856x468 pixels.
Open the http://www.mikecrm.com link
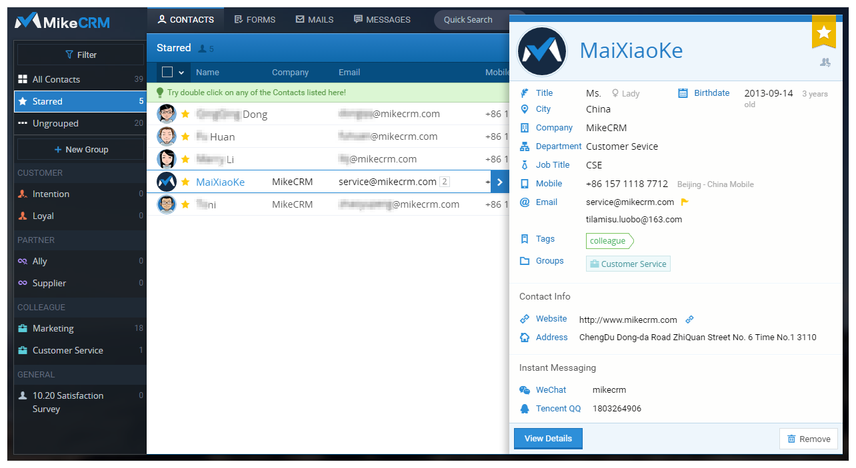pyautogui.click(x=628, y=320)
